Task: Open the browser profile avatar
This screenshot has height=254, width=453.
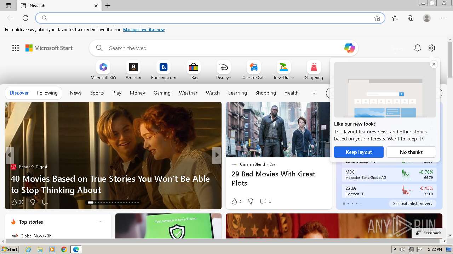Action: click(427, 18)
